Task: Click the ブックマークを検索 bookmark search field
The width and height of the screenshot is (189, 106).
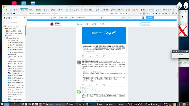Action: (x=14, y=22)
